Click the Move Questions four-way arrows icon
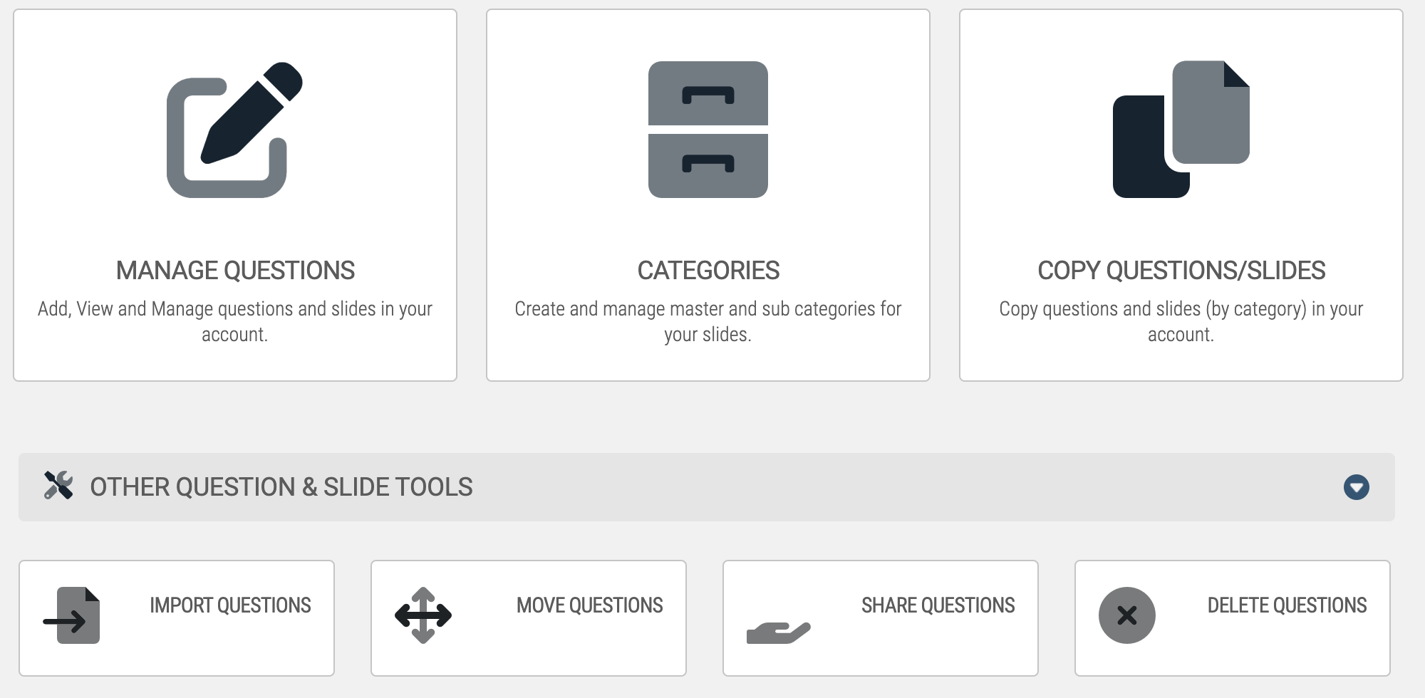The image size is (1425, 698). tap(423, 615)
